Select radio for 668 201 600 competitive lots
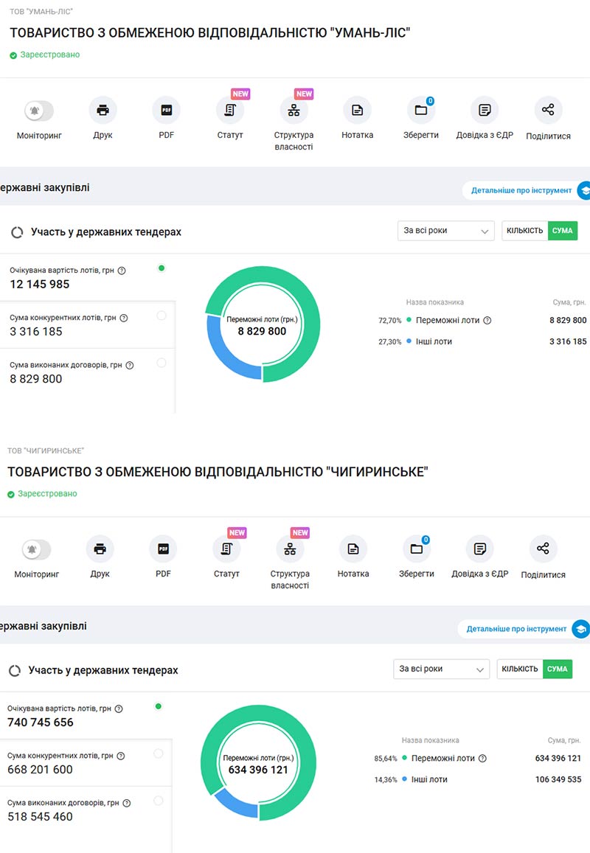 (x=159, y=753)
